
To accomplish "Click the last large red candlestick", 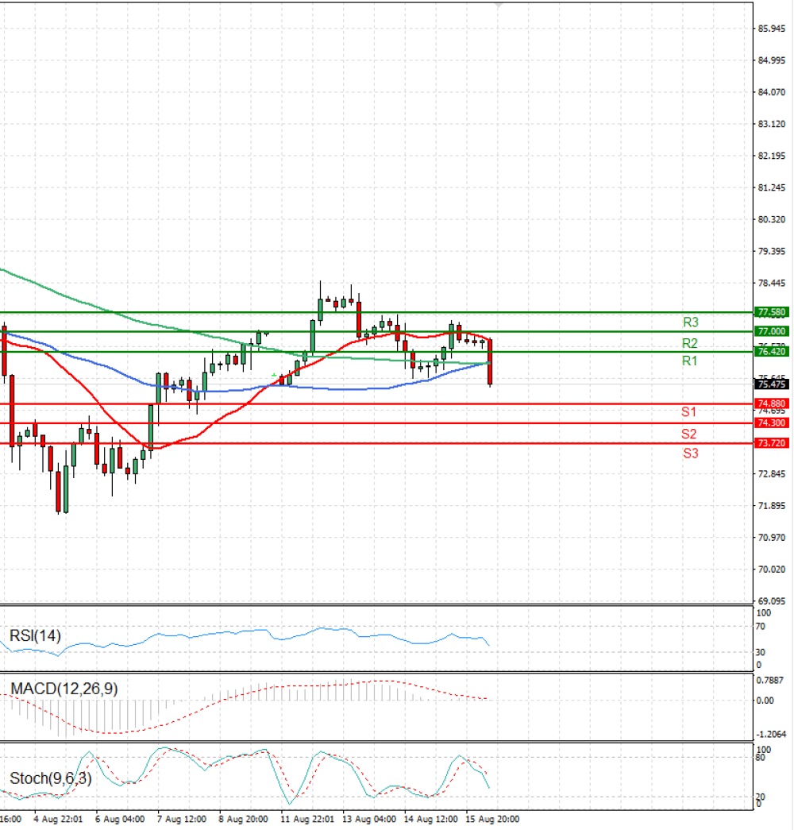I will 490,362.
